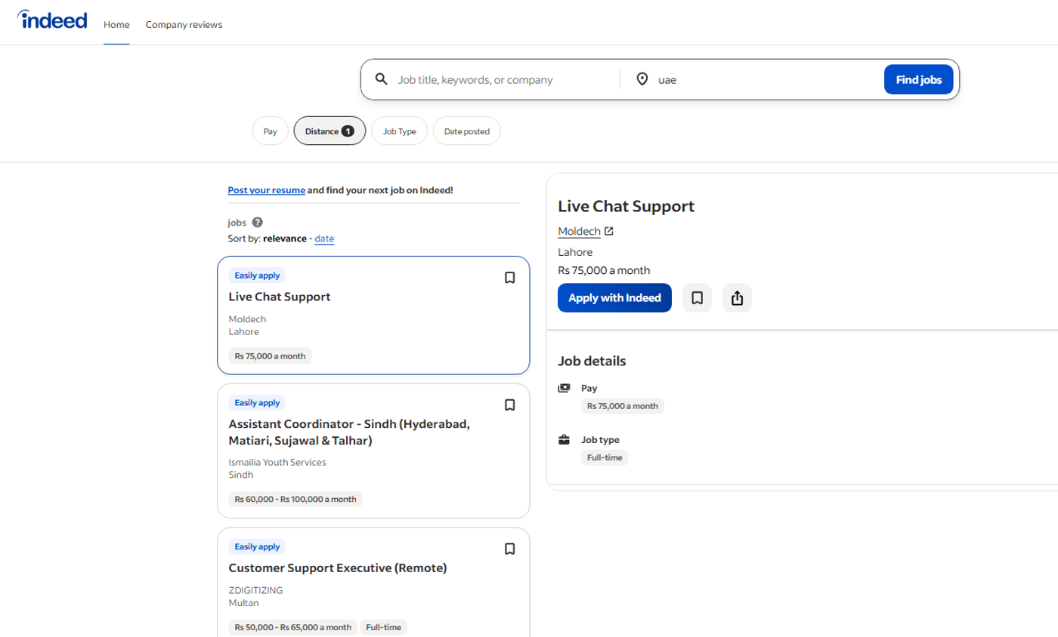Click the Live Chat Support heading in details panel
Screen dimensions: 1058x637
point(626,206)
